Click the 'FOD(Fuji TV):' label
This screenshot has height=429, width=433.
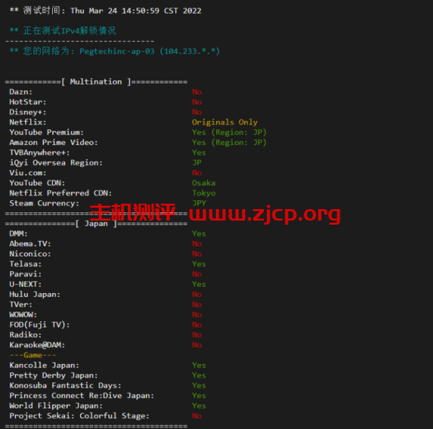(39, 325)
